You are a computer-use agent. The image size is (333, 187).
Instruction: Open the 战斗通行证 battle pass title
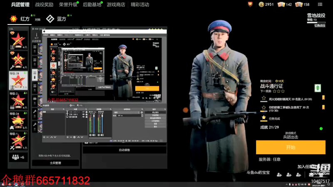tap(272, 86)
